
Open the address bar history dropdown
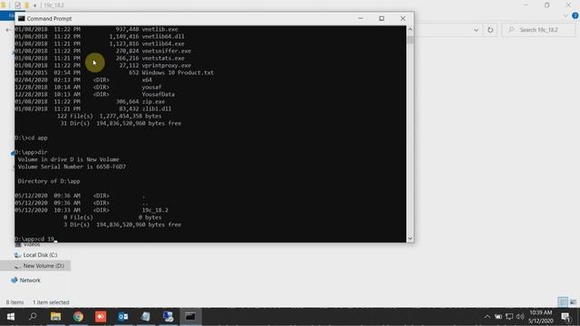476,30
